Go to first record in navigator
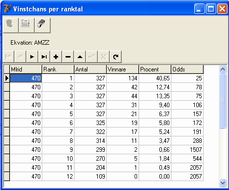Screen dimensions: 229x190 (8, 57)
